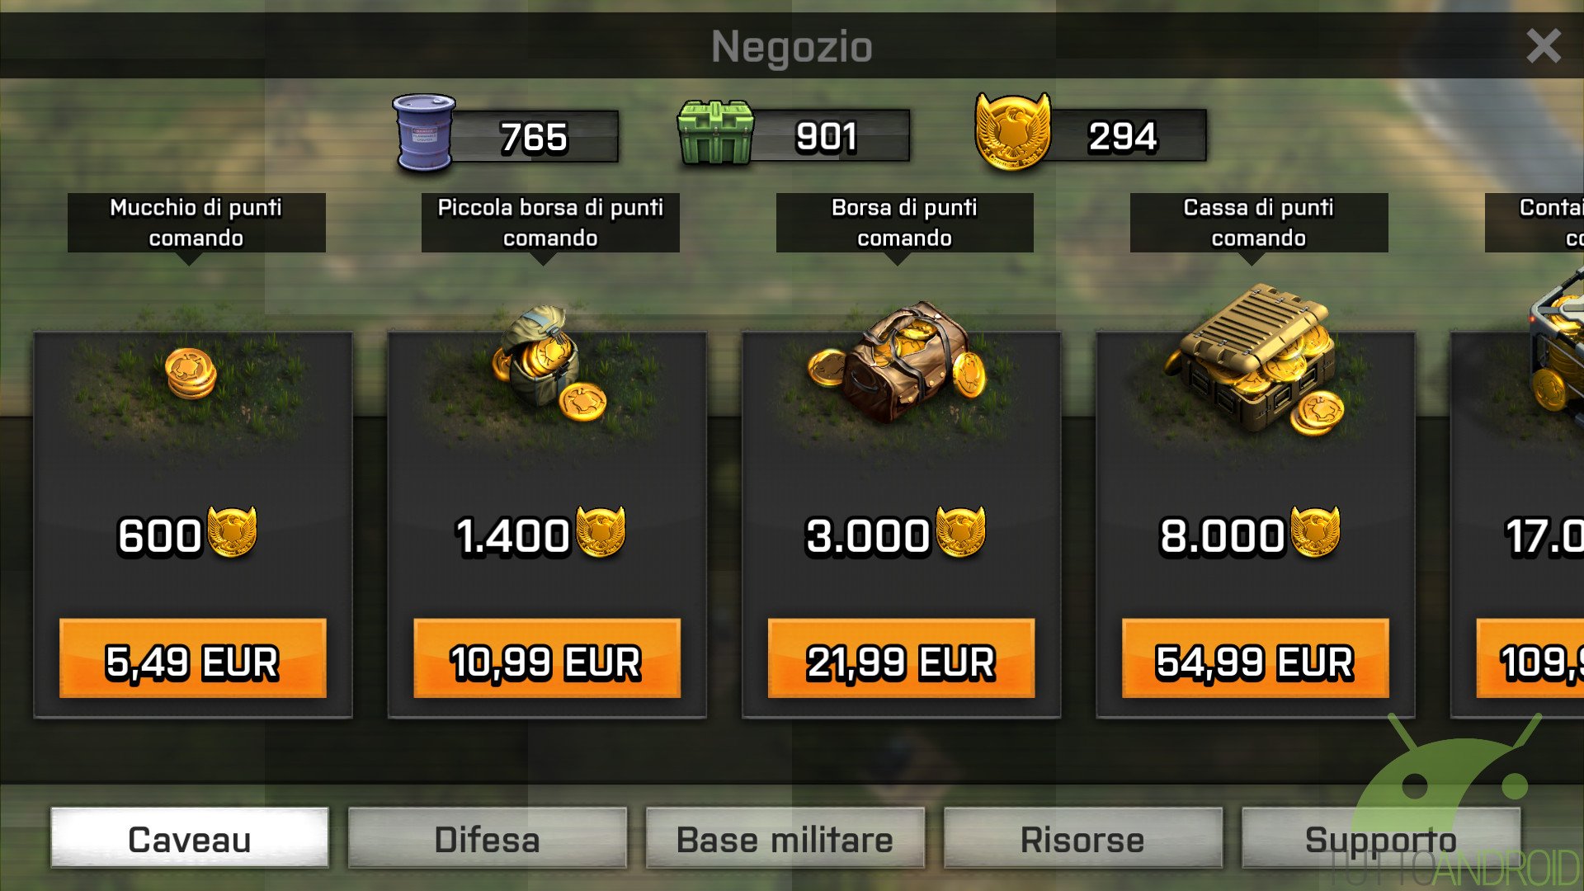Open the Supporto tab
Image resolution: width=1584 pixels, height=891 pixels.
point(1381,838)
